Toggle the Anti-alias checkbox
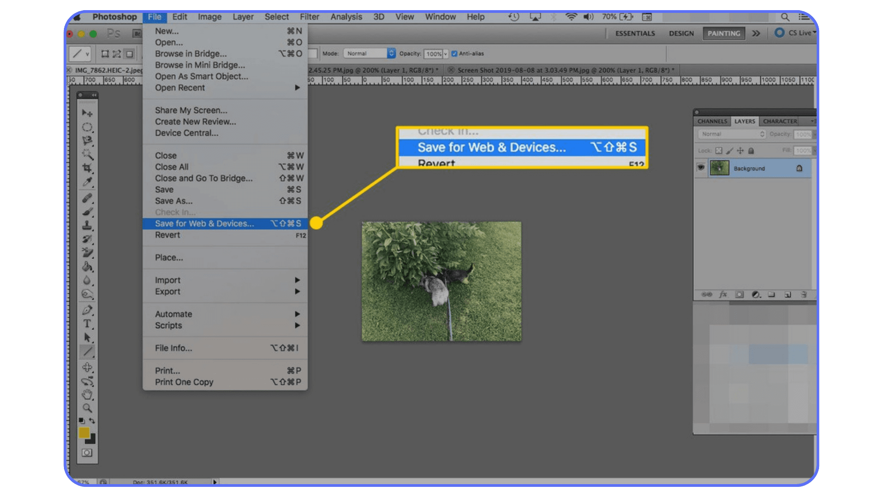Image resolution: width=883 pixels, height=497 pixels. pos(454,53)
